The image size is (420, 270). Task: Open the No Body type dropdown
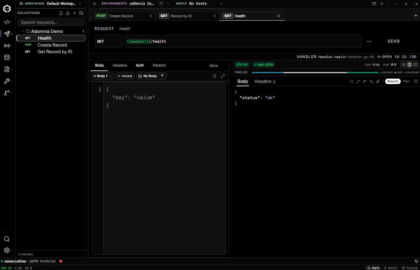coord(151,76)
